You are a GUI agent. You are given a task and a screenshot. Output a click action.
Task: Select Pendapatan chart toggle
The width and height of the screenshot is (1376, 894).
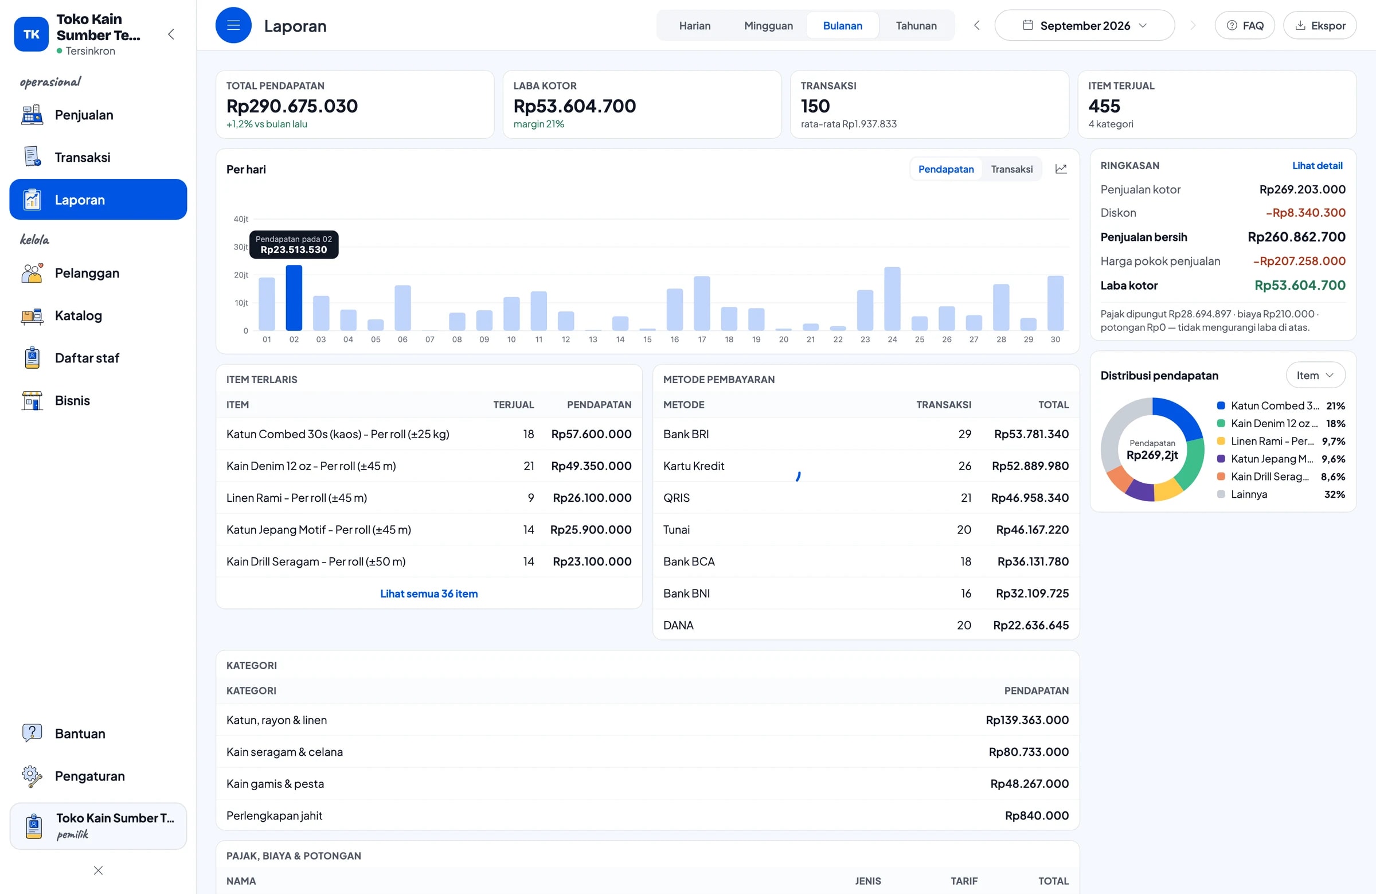(946, 169)
